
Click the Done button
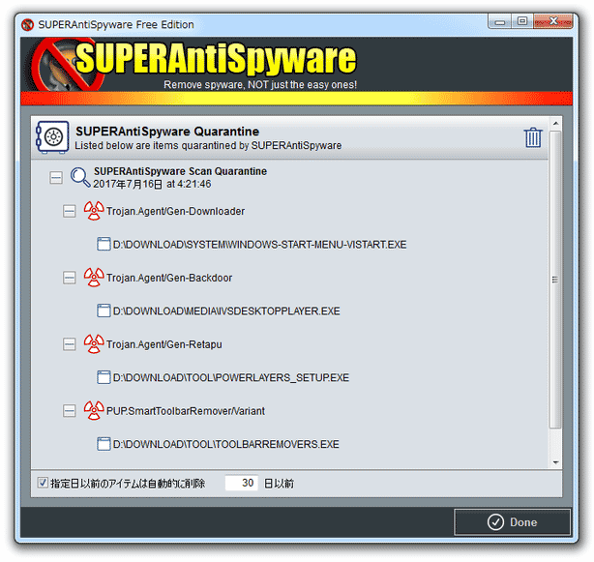pyautogui.click(x=512, y=522)
